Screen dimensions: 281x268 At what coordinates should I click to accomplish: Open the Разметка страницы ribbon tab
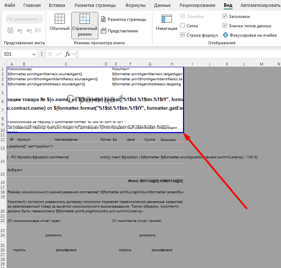pyautogui.click(x=95, y=5)
